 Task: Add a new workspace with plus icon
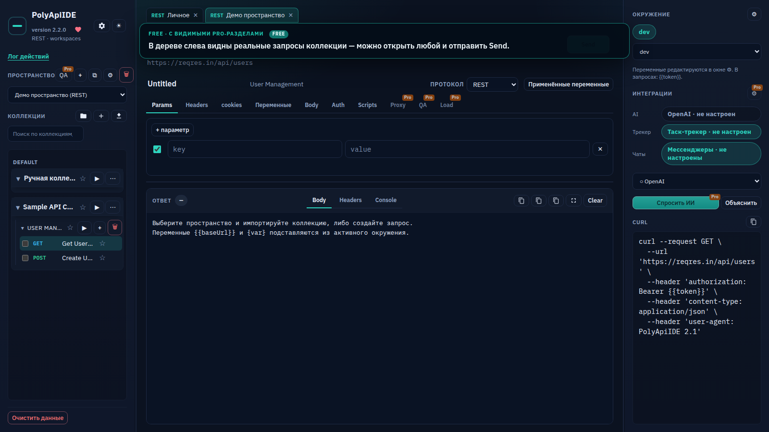(80, 75)
